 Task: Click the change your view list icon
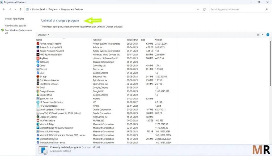pos(258,35)
